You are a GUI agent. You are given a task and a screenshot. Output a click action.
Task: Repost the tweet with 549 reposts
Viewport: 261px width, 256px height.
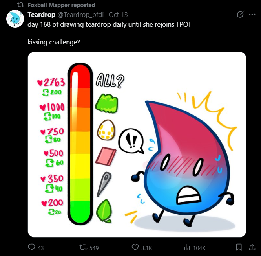coord(82,247)
